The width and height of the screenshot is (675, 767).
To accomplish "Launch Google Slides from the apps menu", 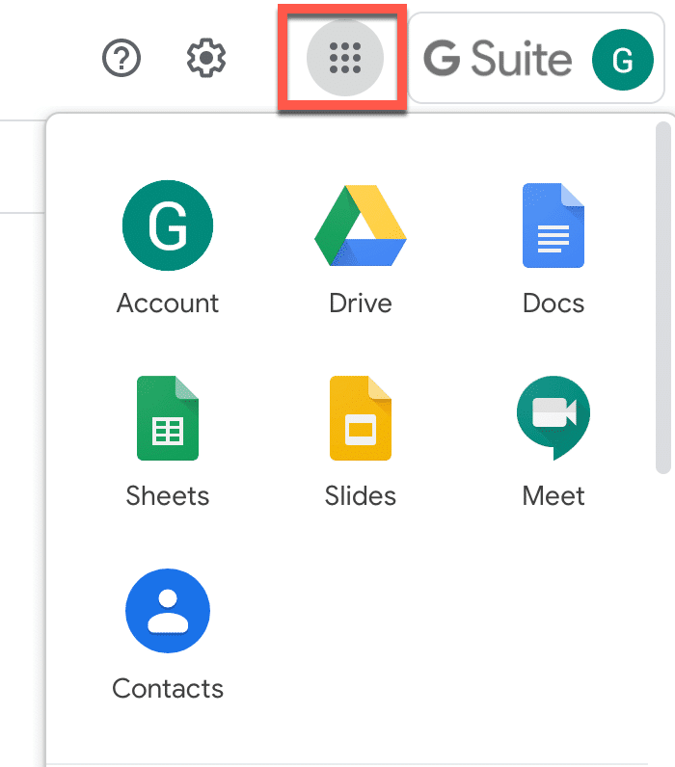I will pyautogui.click(x=361, y=418).
